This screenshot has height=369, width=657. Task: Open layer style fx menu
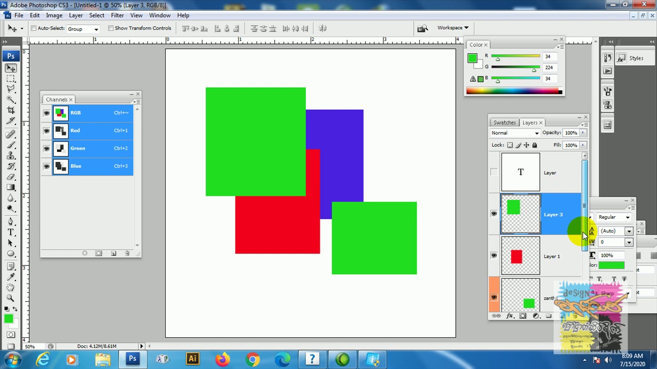510,316
